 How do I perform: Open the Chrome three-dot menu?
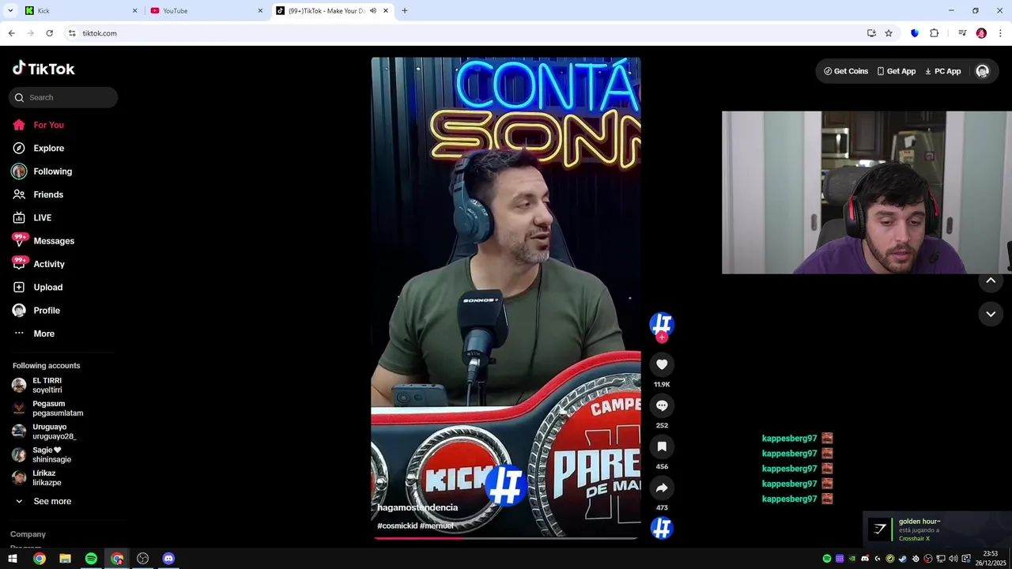1001,33
